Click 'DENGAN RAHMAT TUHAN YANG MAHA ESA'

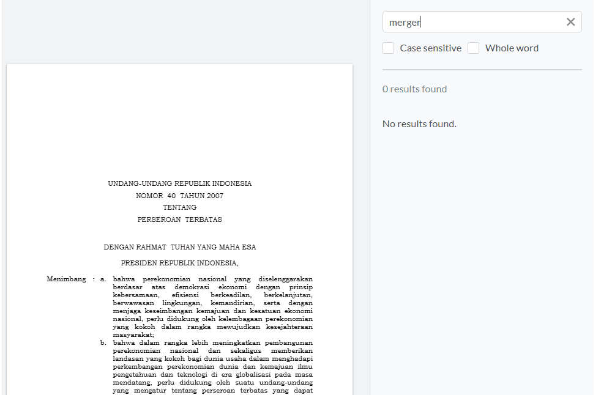[x=180, y=247]
